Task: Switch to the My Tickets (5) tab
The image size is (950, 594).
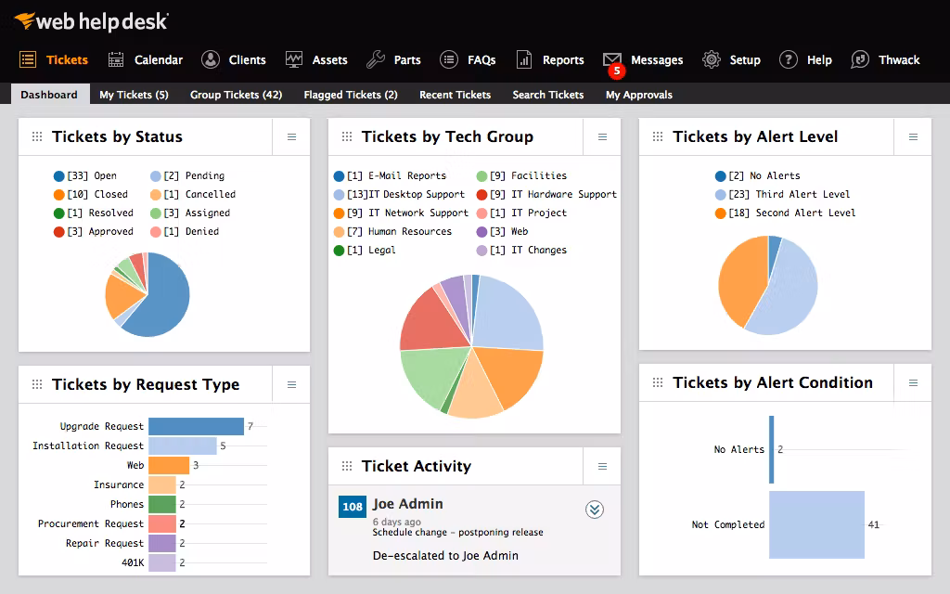Action: pos(134,95)
